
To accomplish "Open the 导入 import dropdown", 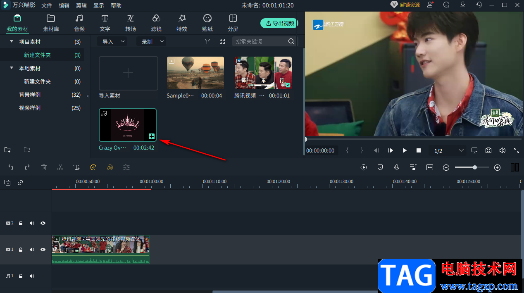I will pyautogui.click(x=112, y=41).
